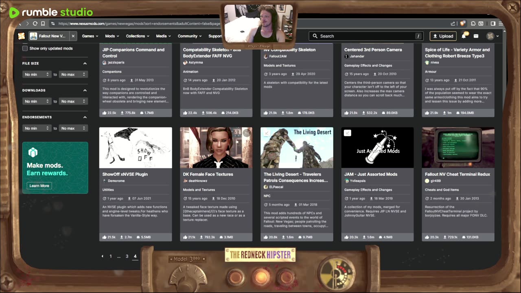Screen dimensions: 521x293
Task: Open the ShowOff sketch thumbnail image
Action: click(136, 147)
